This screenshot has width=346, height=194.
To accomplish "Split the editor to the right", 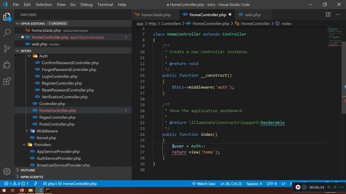I will [328, 15].
